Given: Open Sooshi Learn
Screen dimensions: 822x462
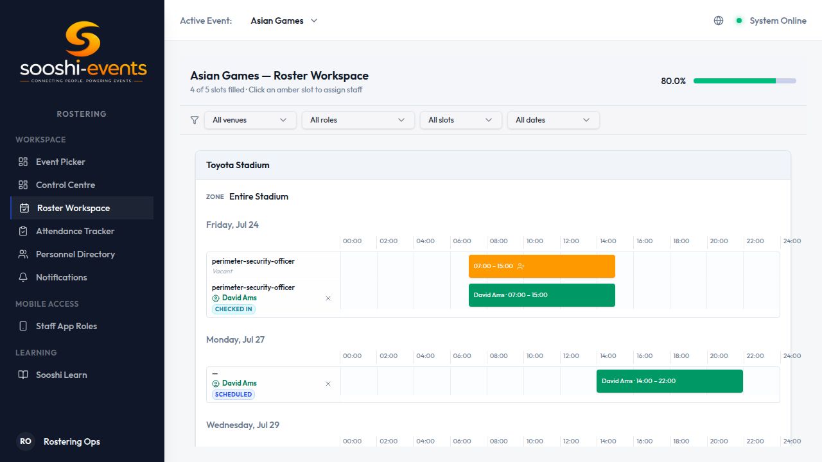Looking at the screenshot, I should click(x=82, y=375).
